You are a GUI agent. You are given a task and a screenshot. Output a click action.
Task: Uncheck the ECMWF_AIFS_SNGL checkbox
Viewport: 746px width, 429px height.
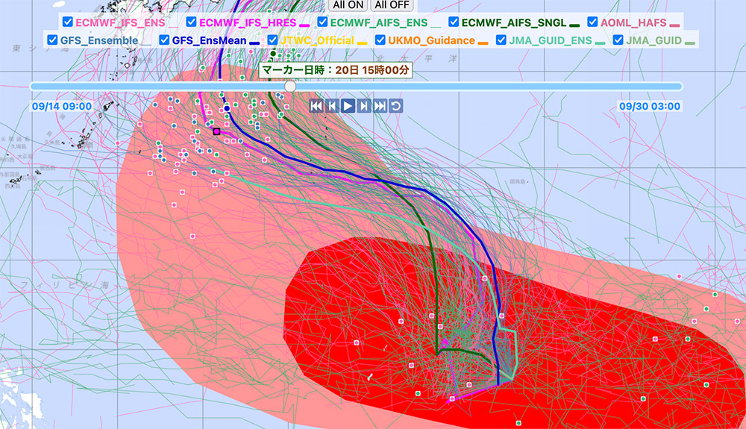click(454, 22)
